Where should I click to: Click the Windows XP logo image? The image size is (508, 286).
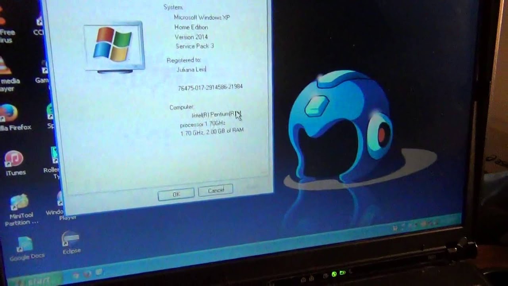114,47
